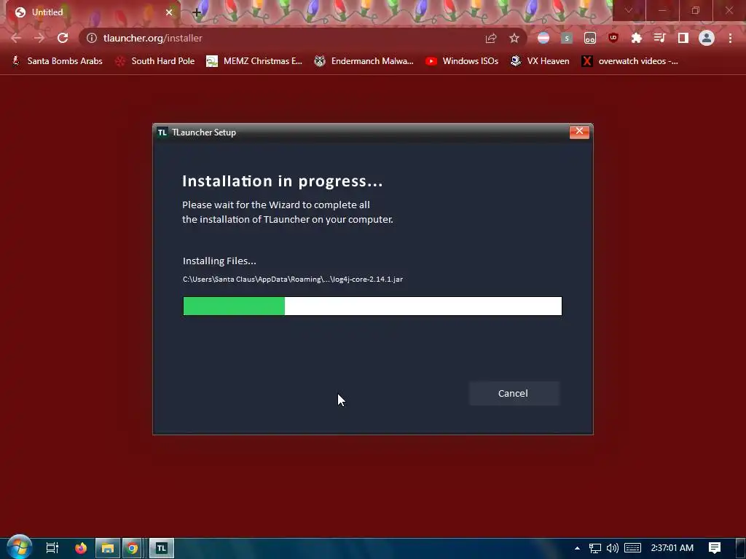Click the address bar URL tlauncher.org/installer
The width and height of the screenshot is (746, 559).
click(153, 38)
